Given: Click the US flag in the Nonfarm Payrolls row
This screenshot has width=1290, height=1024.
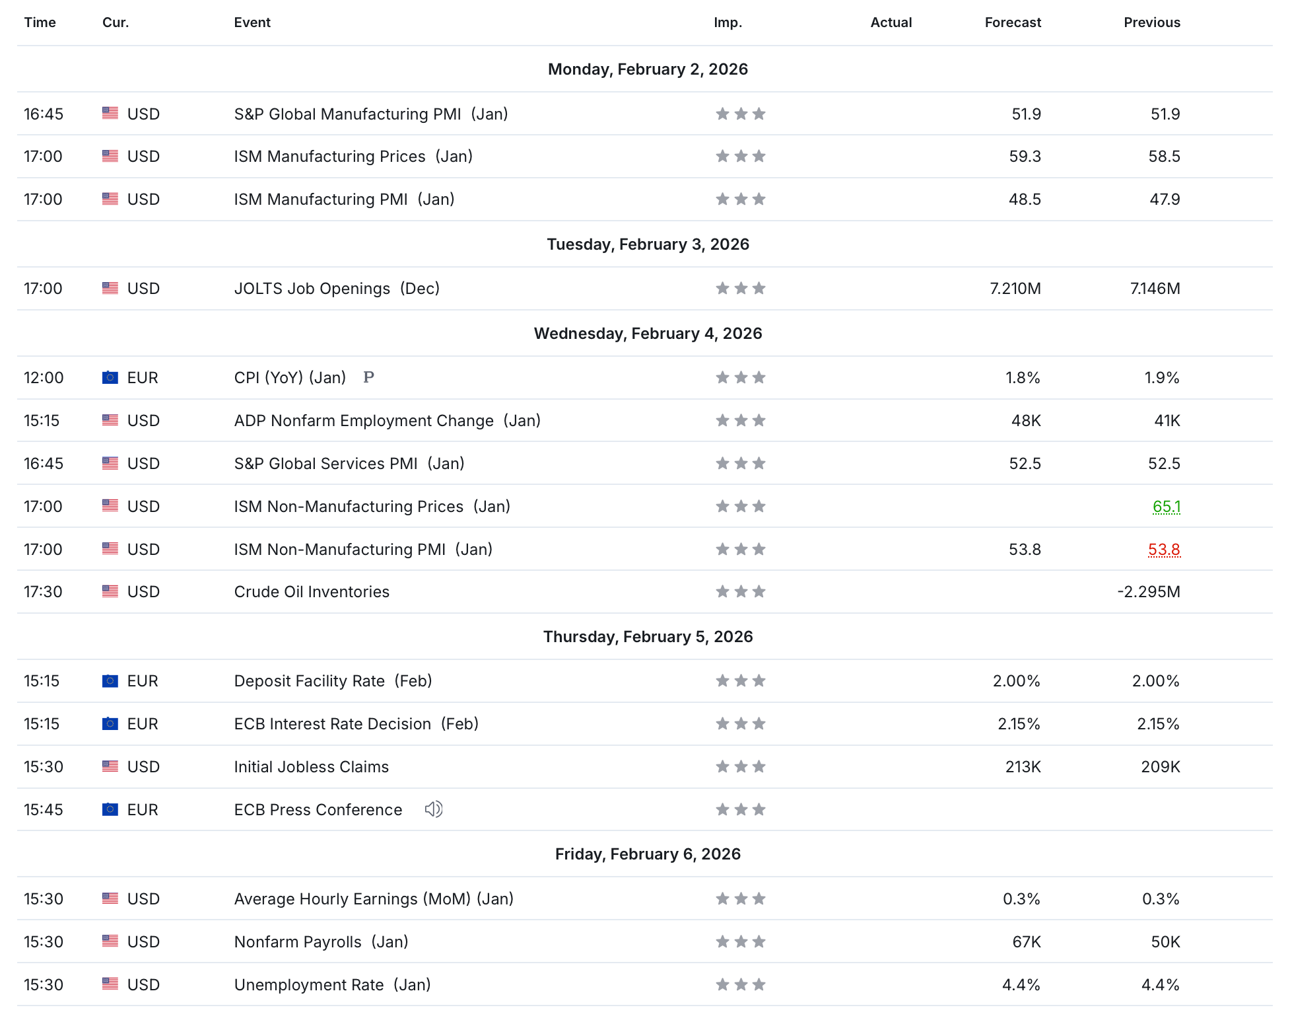Looking at the screenshot, I should (110, 941).
